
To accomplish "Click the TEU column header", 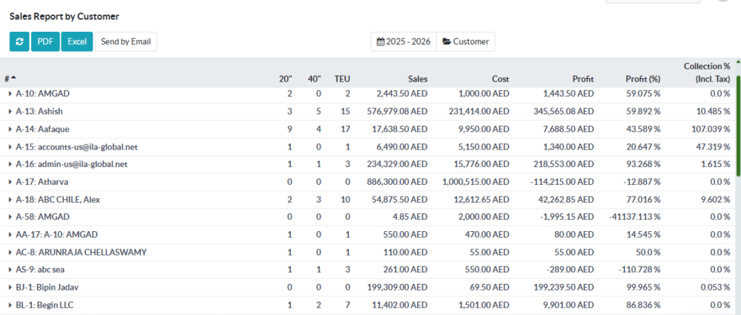I will pos(342,79).
